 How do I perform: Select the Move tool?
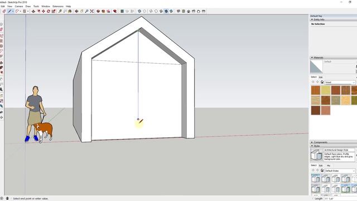pos(44,11)
